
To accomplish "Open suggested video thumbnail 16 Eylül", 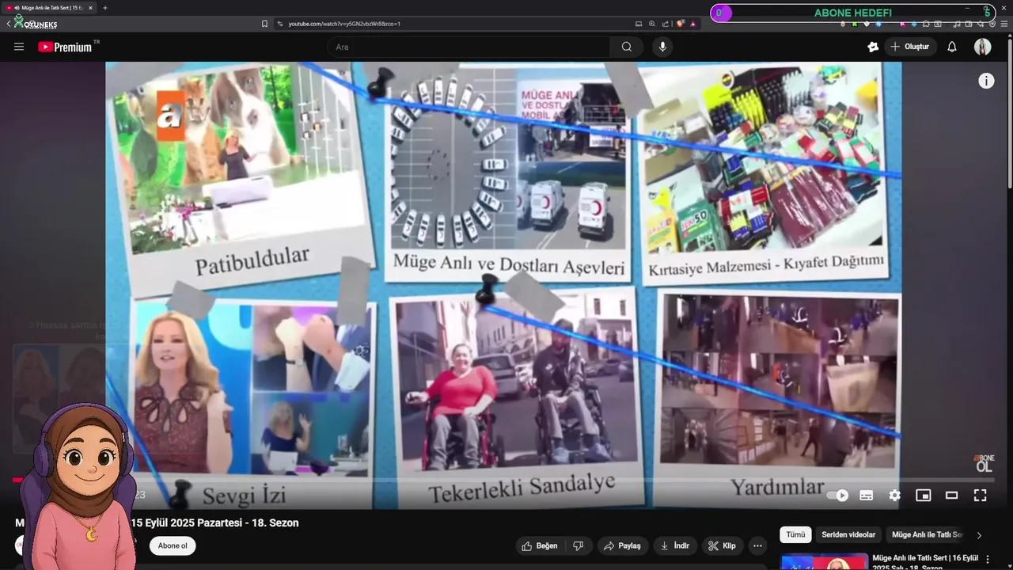I will [823, 561].
